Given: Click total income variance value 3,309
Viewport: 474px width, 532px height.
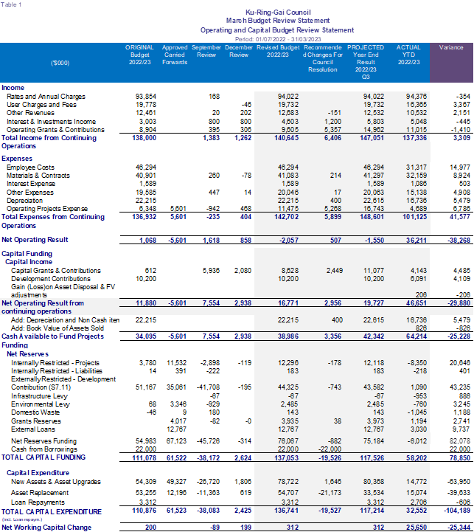Looking at the screenshot, I should 461,138.
